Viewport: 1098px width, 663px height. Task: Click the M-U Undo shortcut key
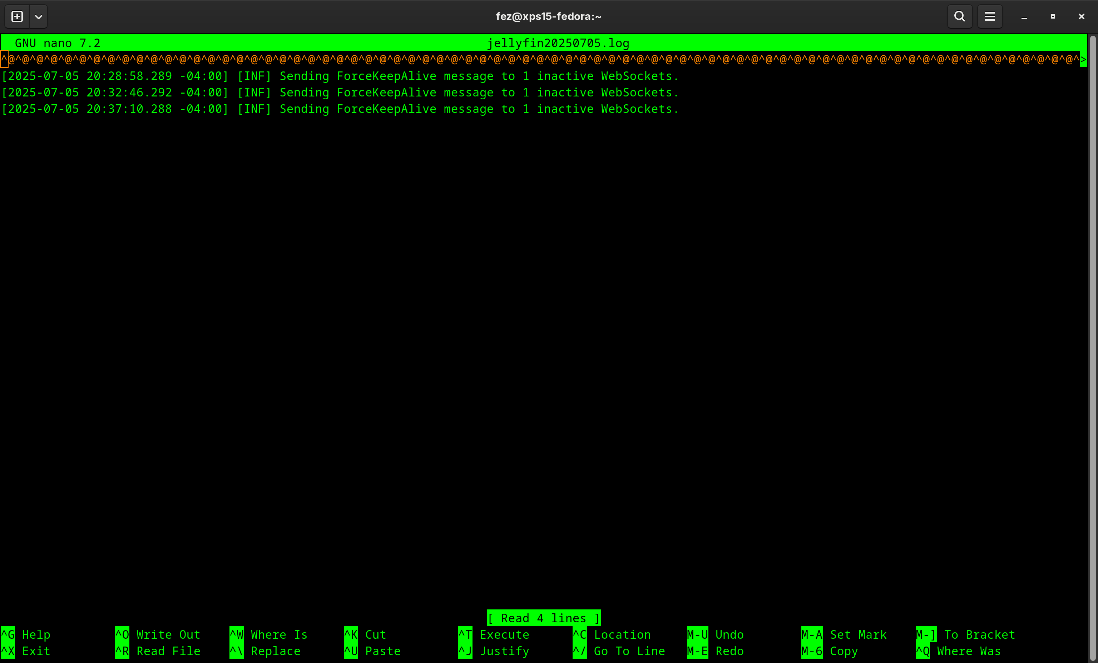click(x=697, y=634)
